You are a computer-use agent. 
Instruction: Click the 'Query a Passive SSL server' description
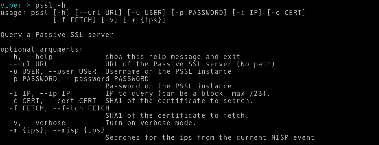[x=57, y=35]
